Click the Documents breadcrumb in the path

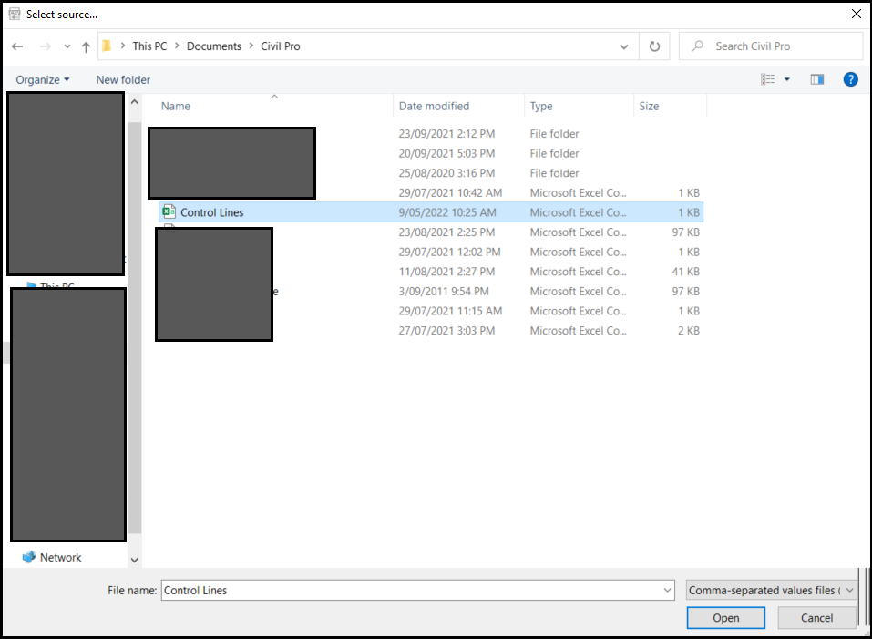[214, 46]
